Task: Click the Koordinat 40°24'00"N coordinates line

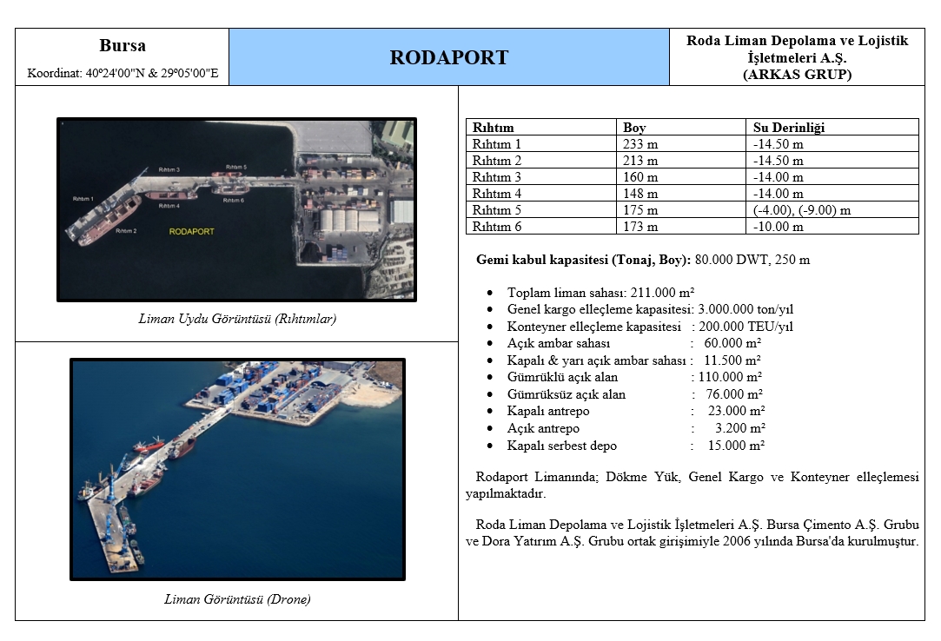Action: tap(123, 73)
